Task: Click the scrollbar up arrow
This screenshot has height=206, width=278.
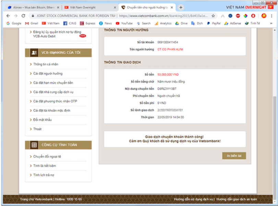Action: click(275, 30)
